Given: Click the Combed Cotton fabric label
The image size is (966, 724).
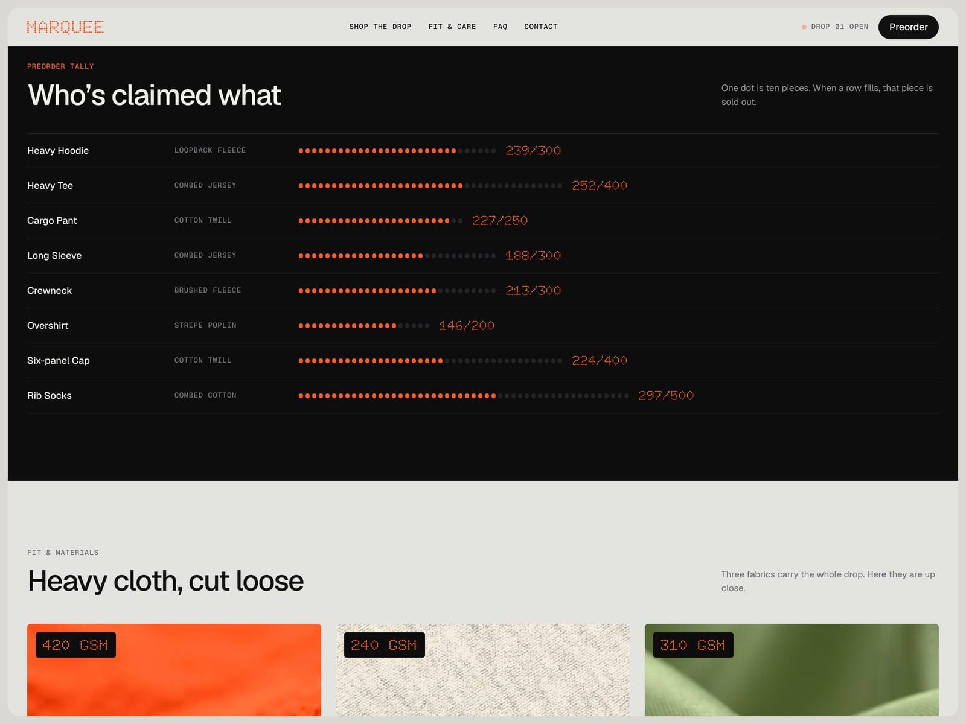Looking at the screenshot, I should 205,395.
